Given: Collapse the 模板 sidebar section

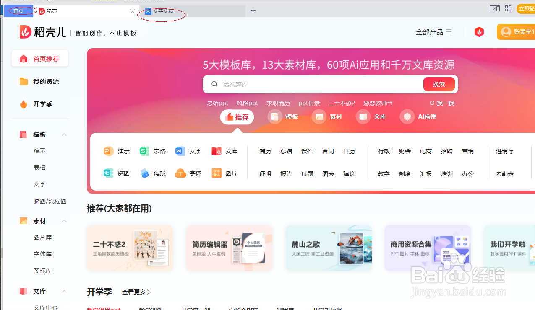Looking at the screenshot, I should [64, 134].
